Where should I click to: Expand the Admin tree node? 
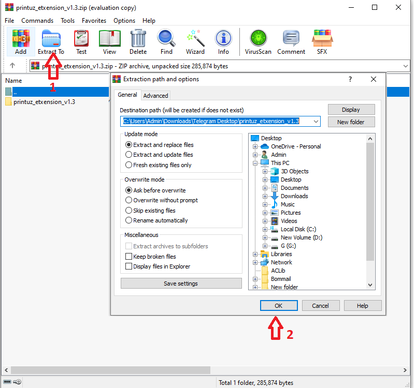(255, 155)
